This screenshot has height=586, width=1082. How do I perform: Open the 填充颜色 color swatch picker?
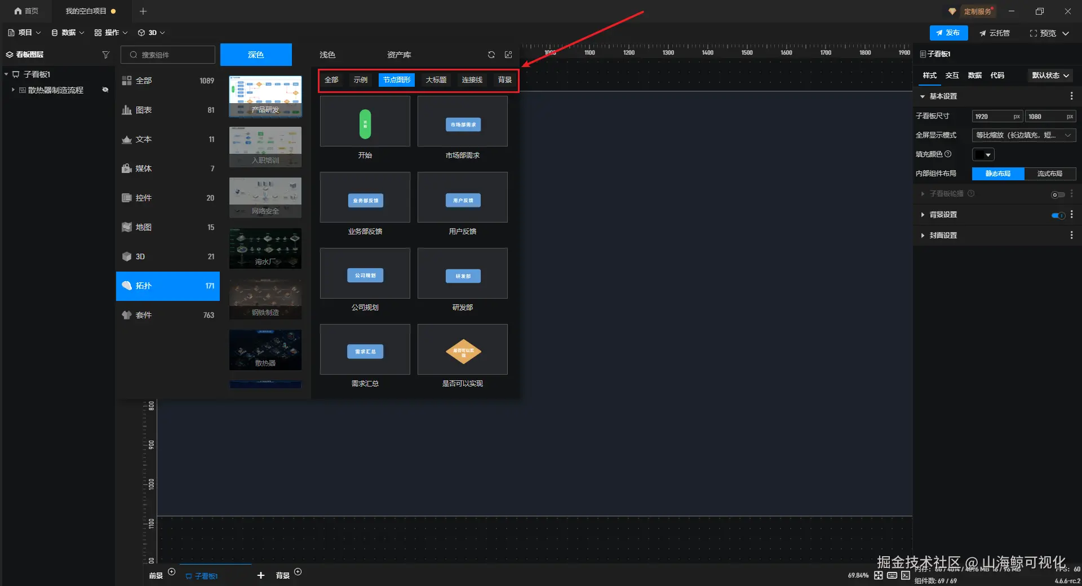983,154
